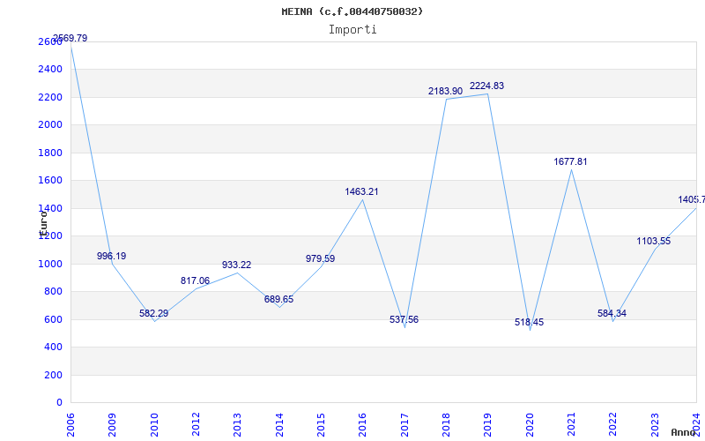
Task: Click the data label 933.22
Action: [236, 265]
